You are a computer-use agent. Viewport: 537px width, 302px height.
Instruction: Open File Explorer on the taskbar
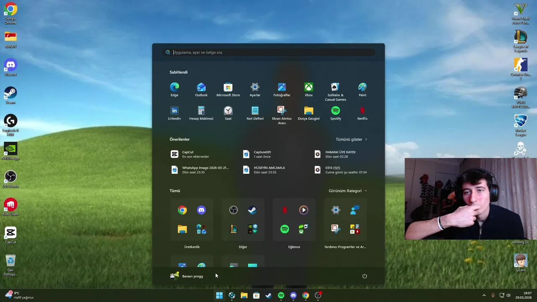point(244,295)
